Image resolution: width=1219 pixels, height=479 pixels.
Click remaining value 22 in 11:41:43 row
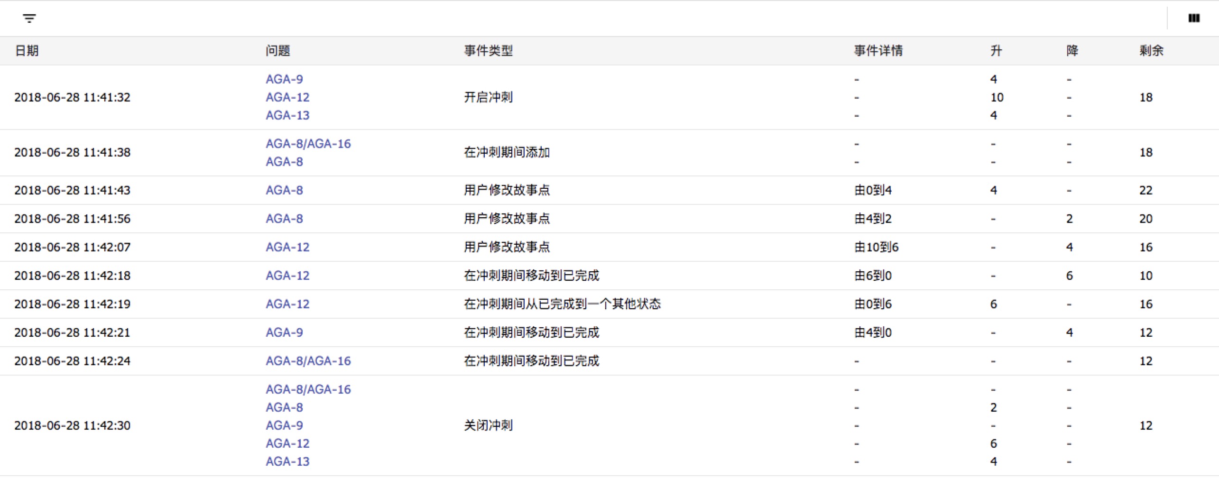(x=1146, y=190)
